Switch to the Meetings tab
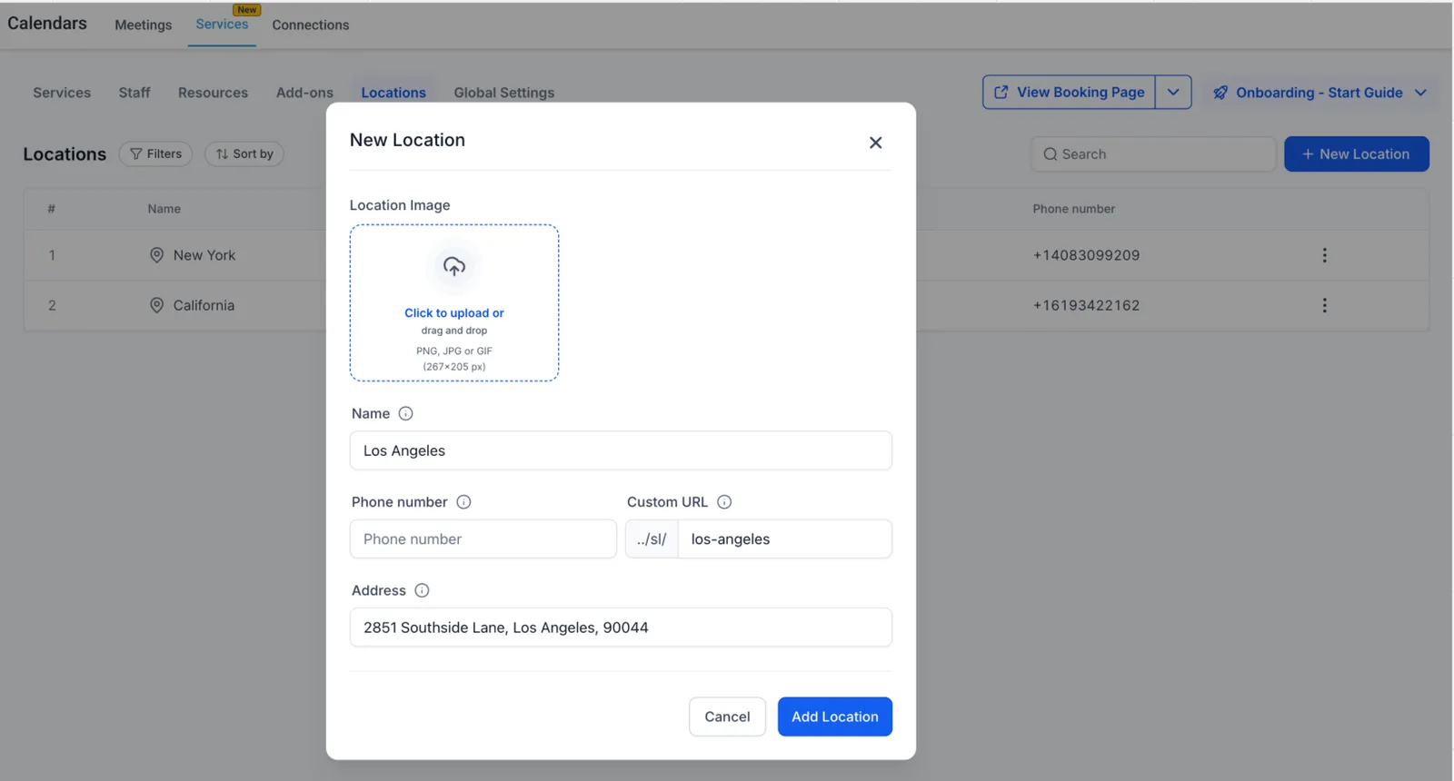 pos(143,25)
